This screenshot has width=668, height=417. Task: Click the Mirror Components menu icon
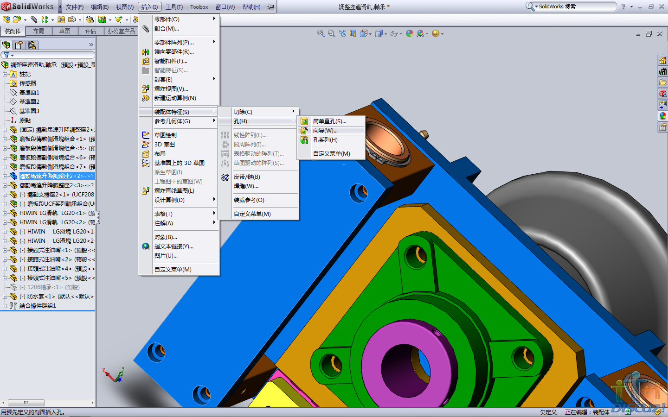coord(146,52)
